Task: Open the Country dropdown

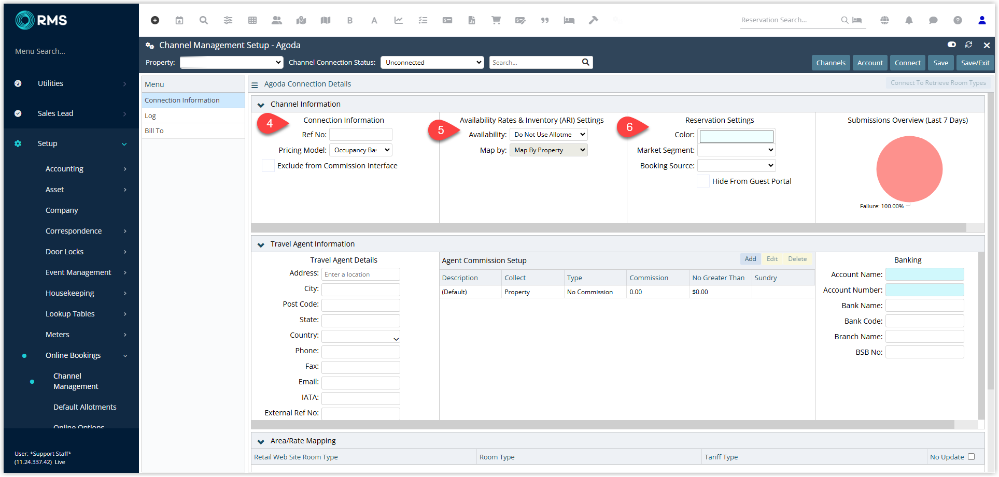Action: click(361, 337)
